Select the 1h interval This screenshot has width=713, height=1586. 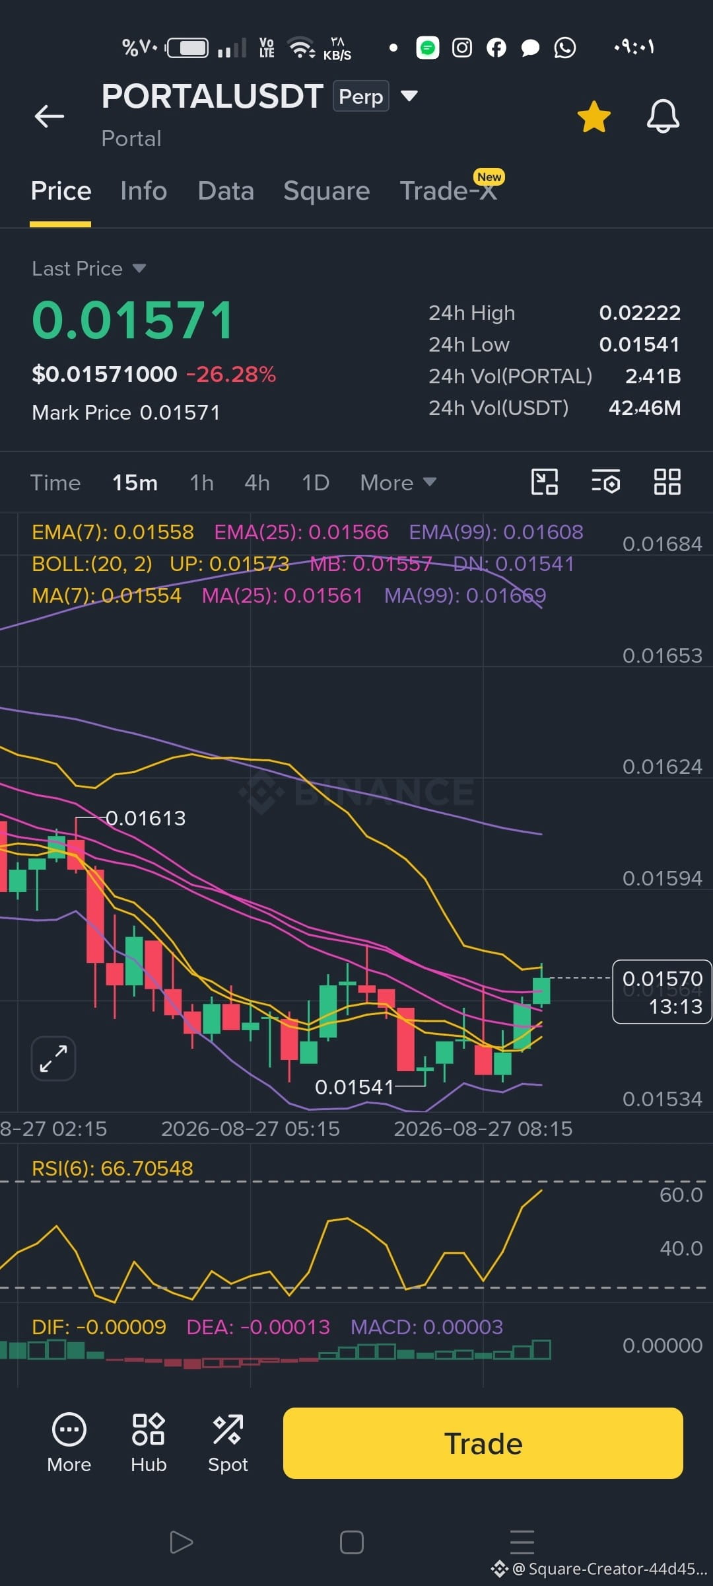point(201,483)
